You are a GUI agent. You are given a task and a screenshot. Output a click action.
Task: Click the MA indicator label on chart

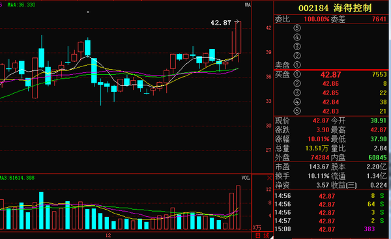point(248,5)
